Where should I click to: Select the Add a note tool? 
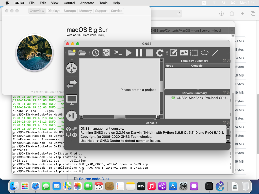(x=173, y=53)
